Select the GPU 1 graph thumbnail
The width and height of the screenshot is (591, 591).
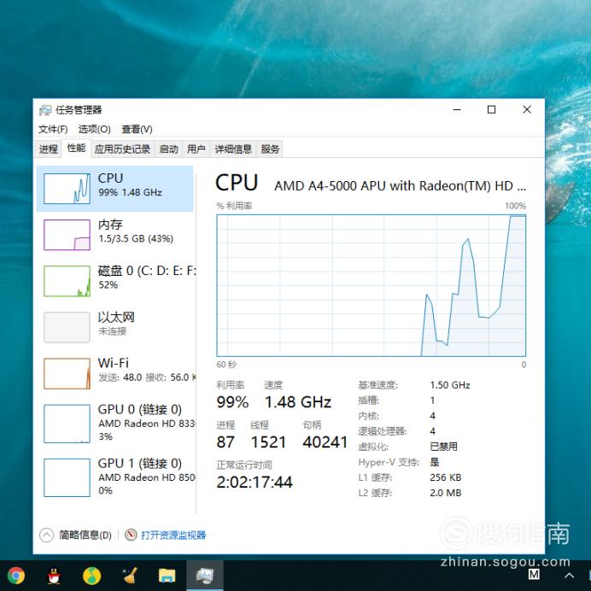67,477
